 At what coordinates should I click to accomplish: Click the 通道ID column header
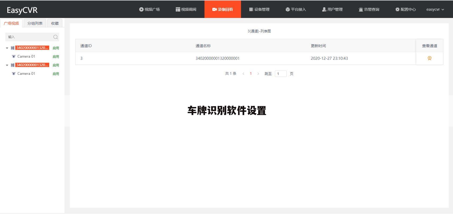[x=86, y=46]
